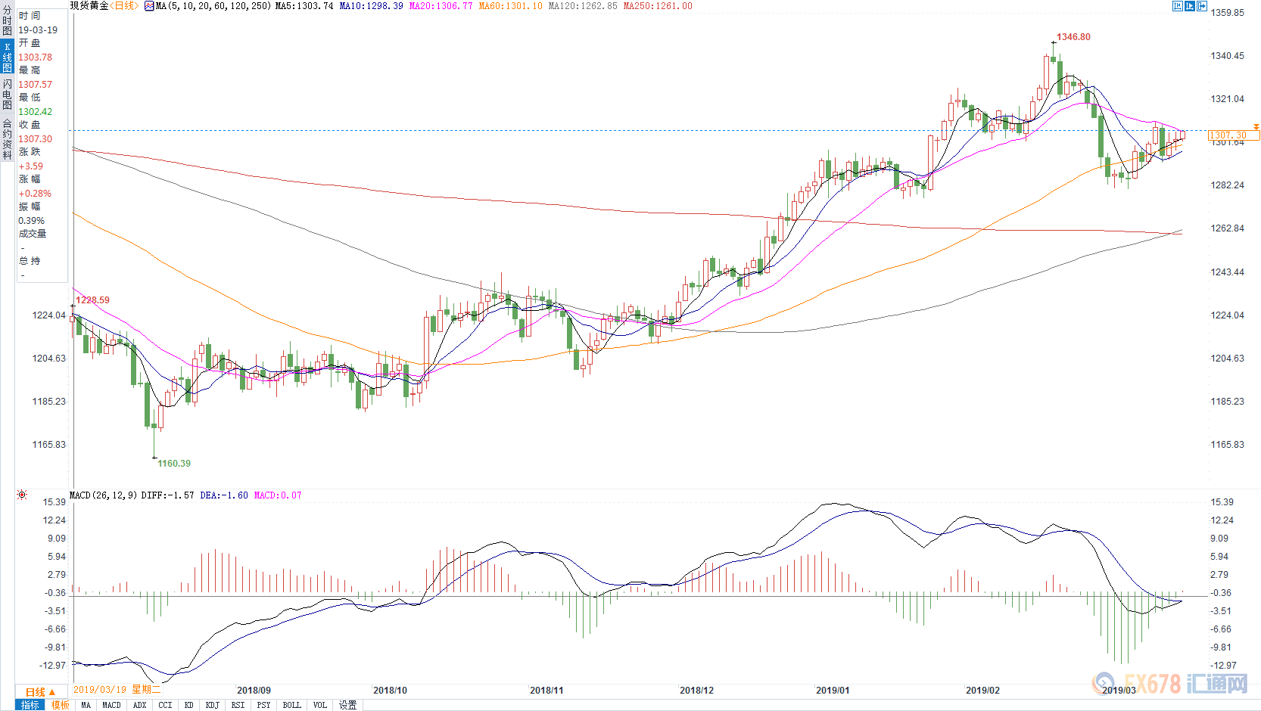Click the DEA:-1.60 value
1261x711 pixels.
tap(224, 495)
